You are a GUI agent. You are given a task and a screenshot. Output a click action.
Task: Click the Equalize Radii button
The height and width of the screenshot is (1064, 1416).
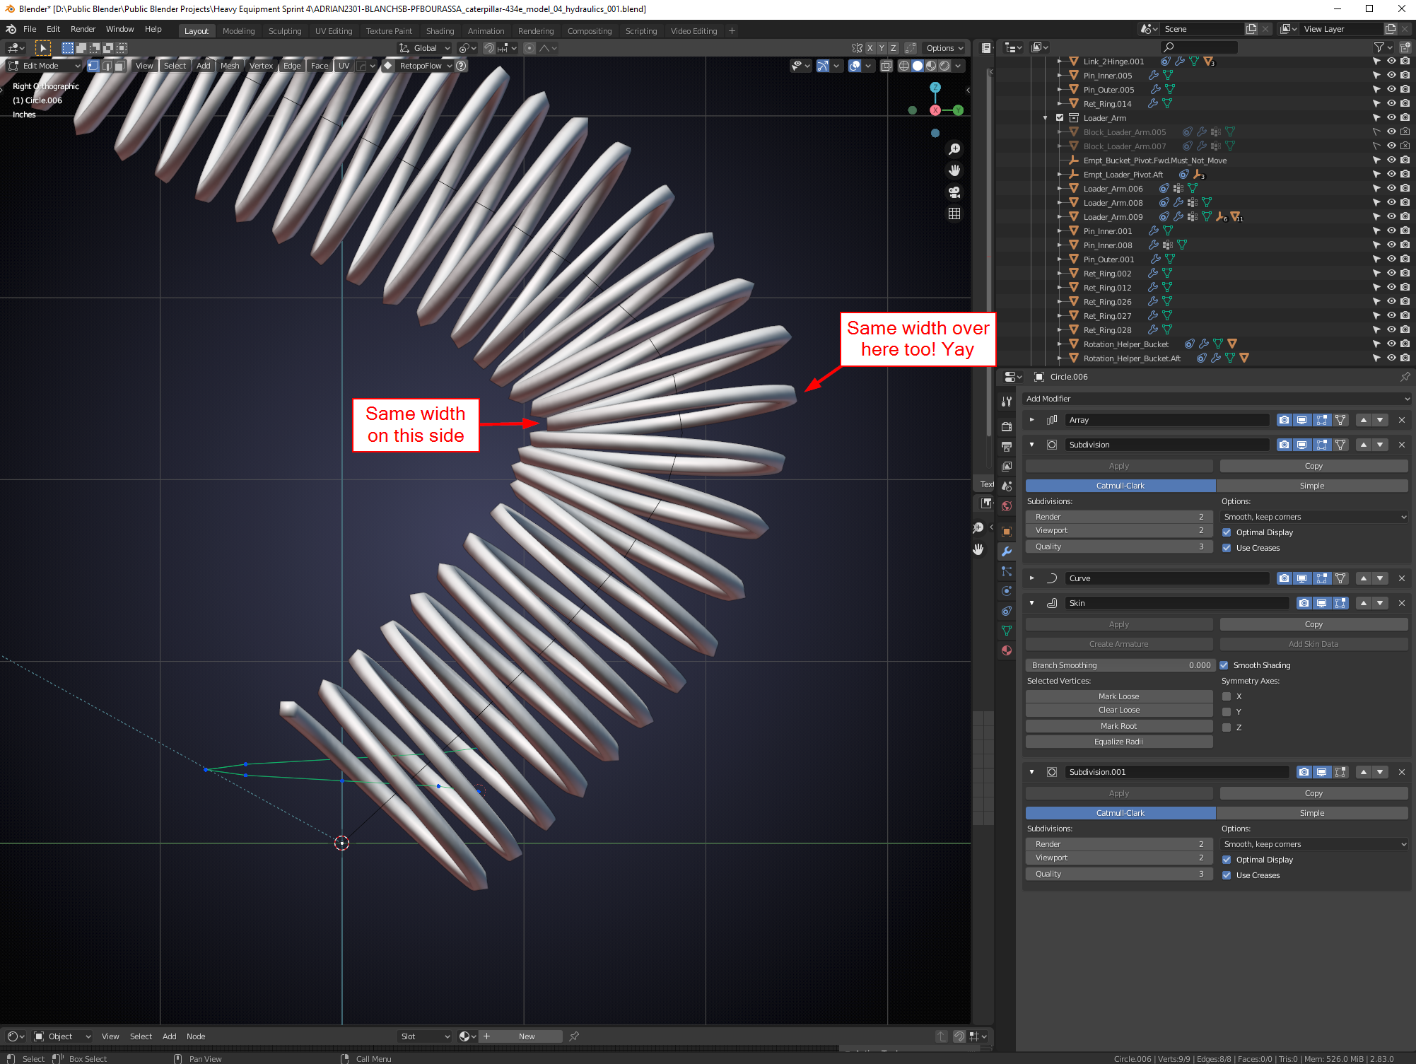[1118, 742]
